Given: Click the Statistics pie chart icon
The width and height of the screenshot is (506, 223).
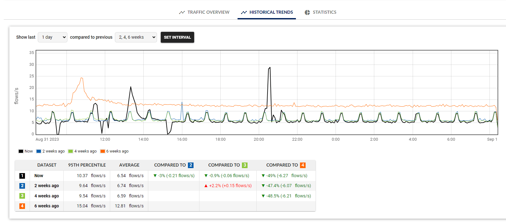Looking at the screenshot, I should click(307, 12).
